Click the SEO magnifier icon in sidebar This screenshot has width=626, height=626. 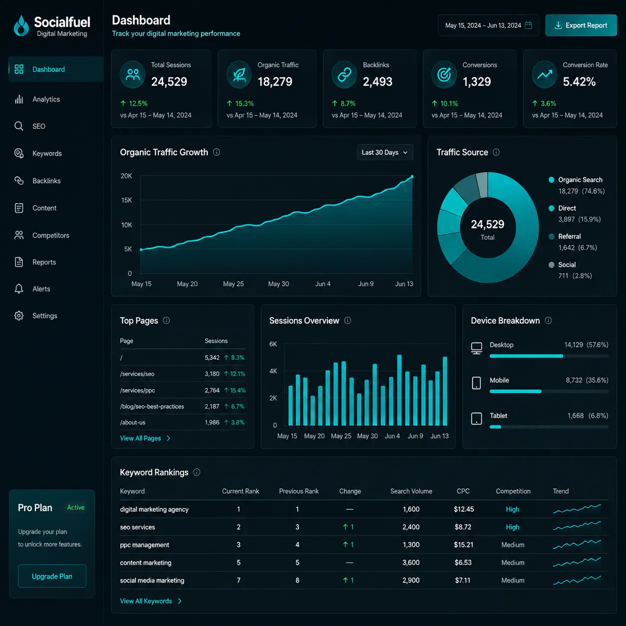click(19, 126)
